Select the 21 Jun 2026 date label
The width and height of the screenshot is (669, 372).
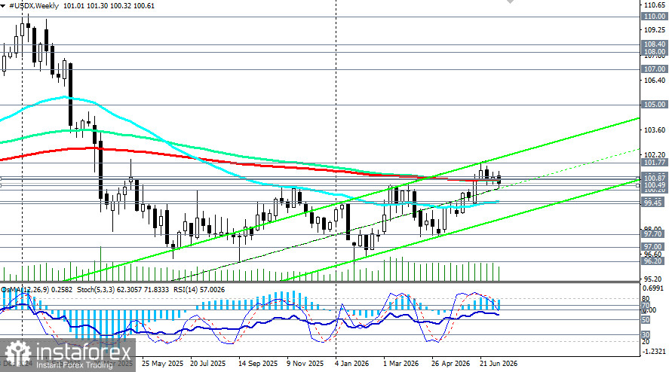[x=499, y=364]
